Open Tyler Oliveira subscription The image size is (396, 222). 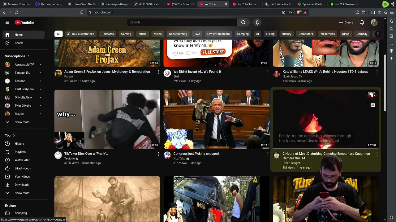point(24,106)
